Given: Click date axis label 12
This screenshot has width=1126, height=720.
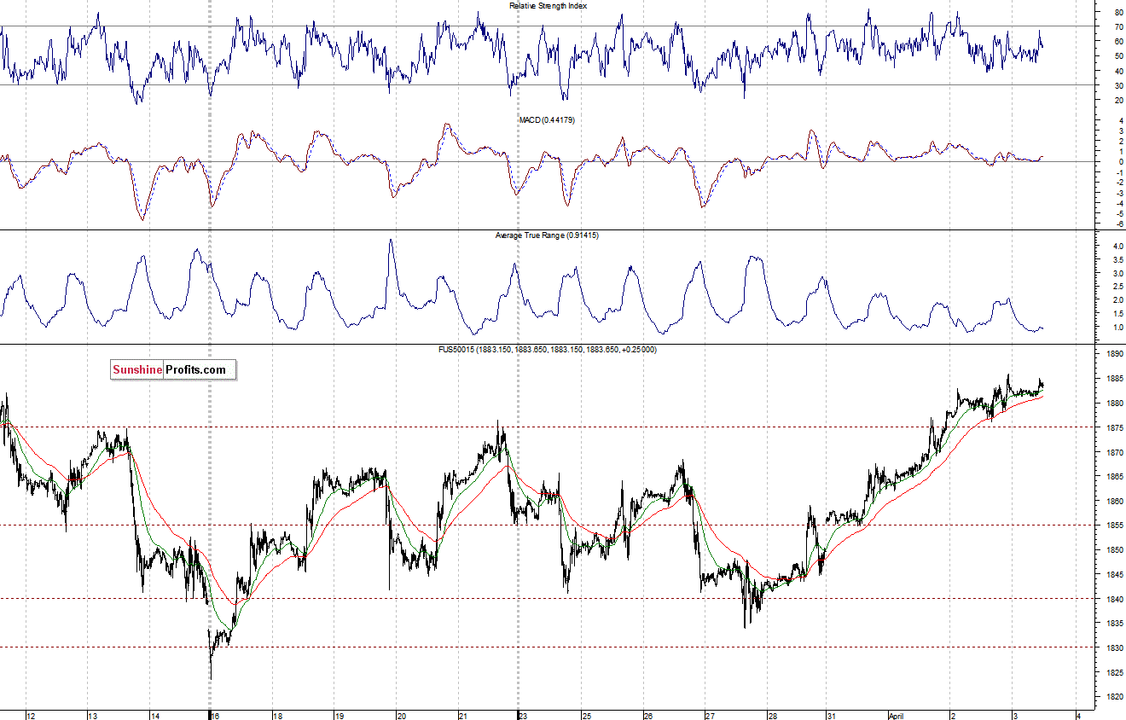Looking at the screenshot, I should [32, 715].
